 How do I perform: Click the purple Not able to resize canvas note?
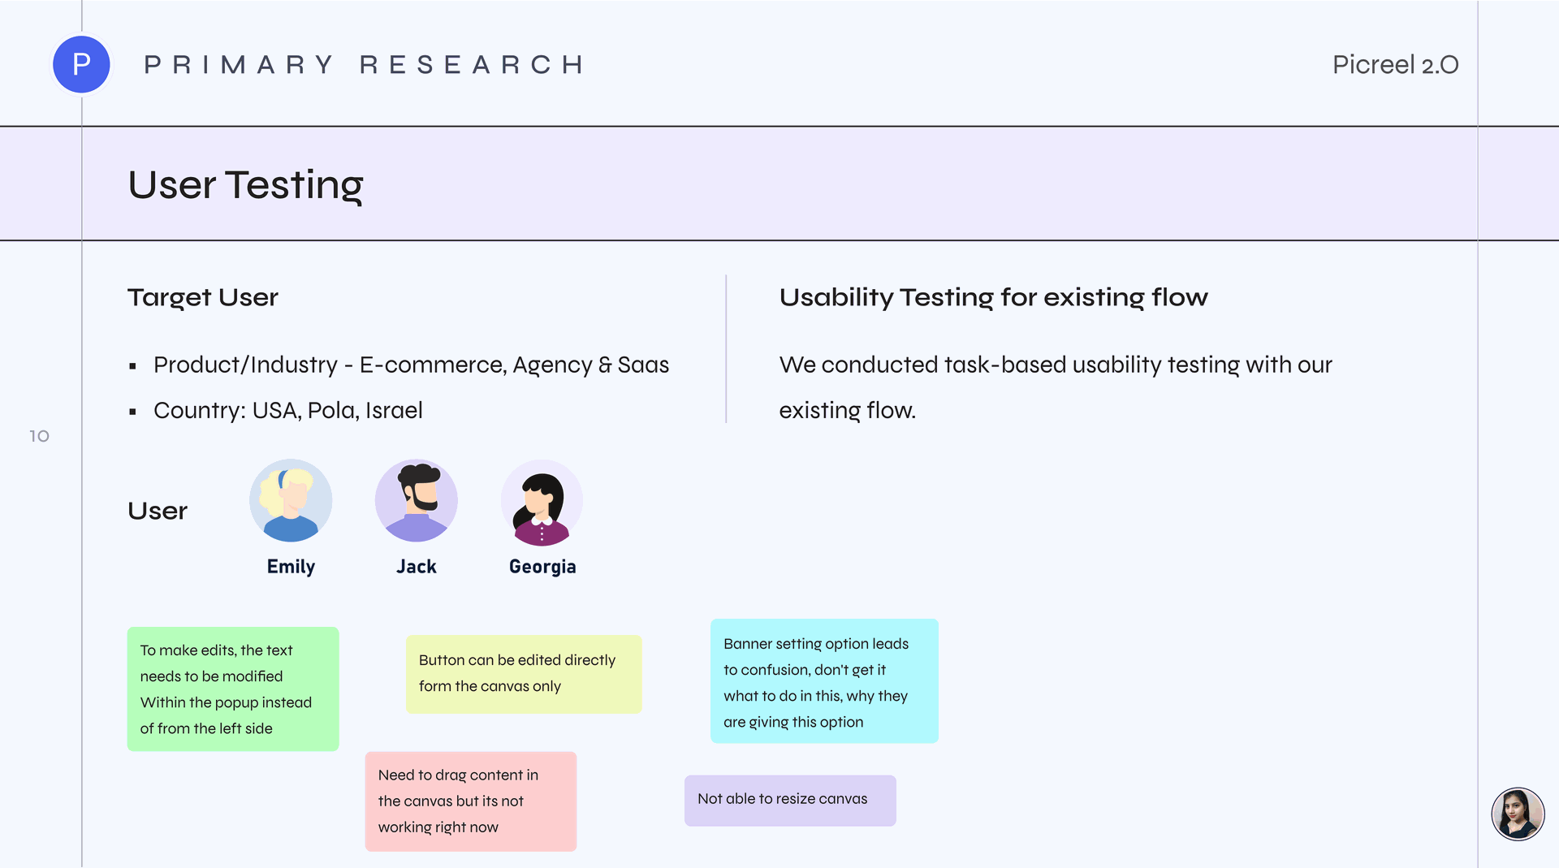(790, 801)
